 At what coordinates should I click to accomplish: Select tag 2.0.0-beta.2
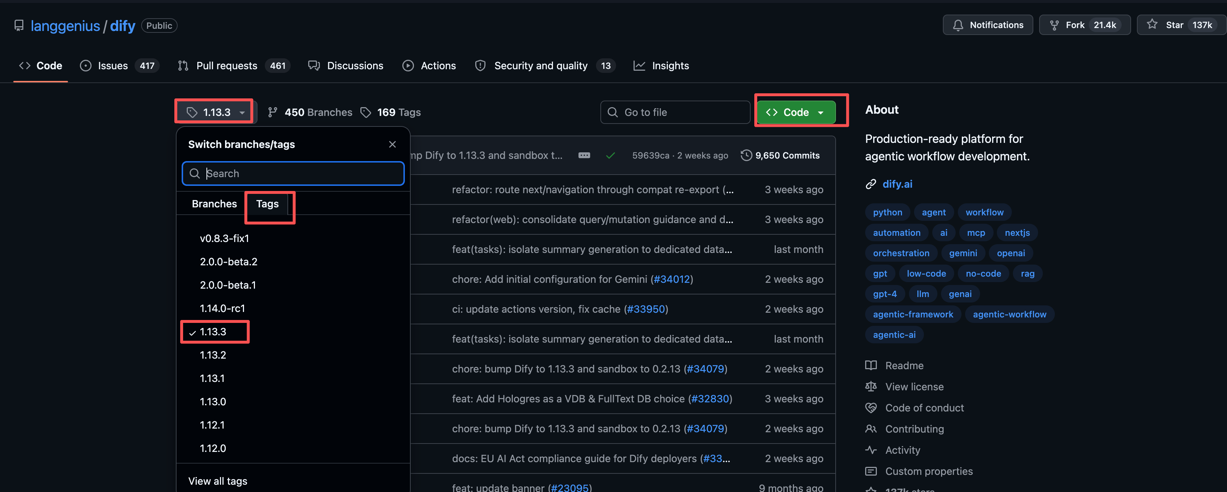pyautogui.click(x=229, y=262)
